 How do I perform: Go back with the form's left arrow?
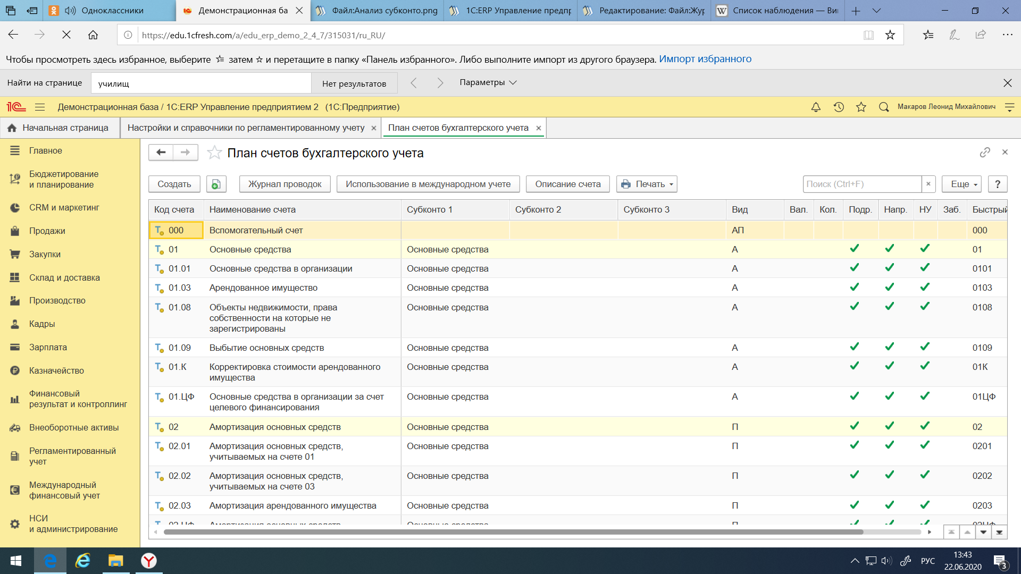click(161, 153)
